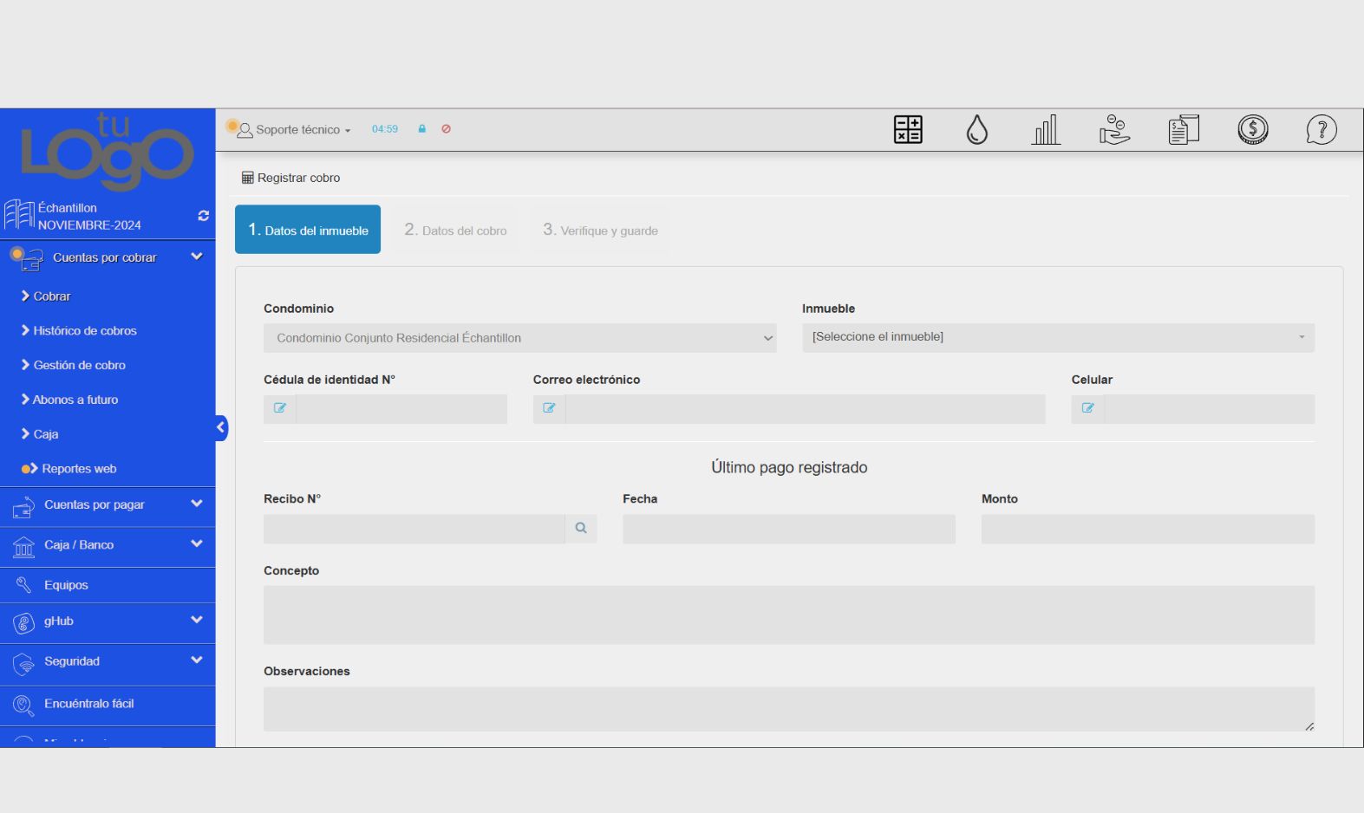Open the documents report icon
The width and height of the screenshot is (1364, 813).
[1184, 130]
